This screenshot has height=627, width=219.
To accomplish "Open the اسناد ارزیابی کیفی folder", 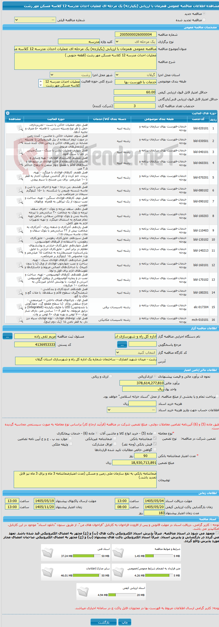I will (83, 592).
